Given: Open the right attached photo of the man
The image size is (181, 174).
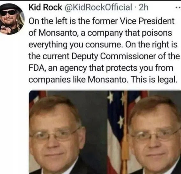Looking at the screenshot, I should (x=144, y=132).
